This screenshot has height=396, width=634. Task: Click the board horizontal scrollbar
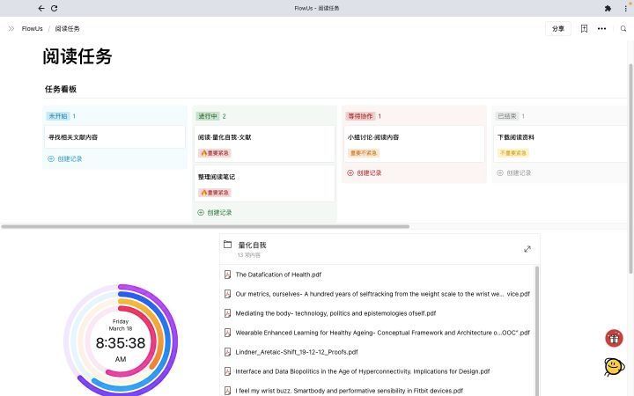coord(205,227)
